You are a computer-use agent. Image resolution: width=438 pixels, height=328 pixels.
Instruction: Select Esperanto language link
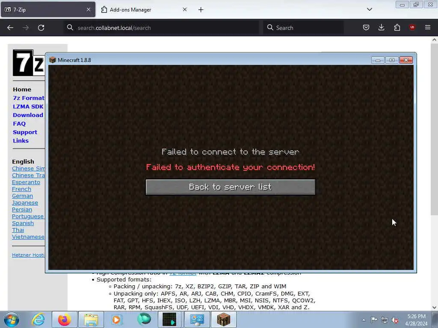coord(26,182)
